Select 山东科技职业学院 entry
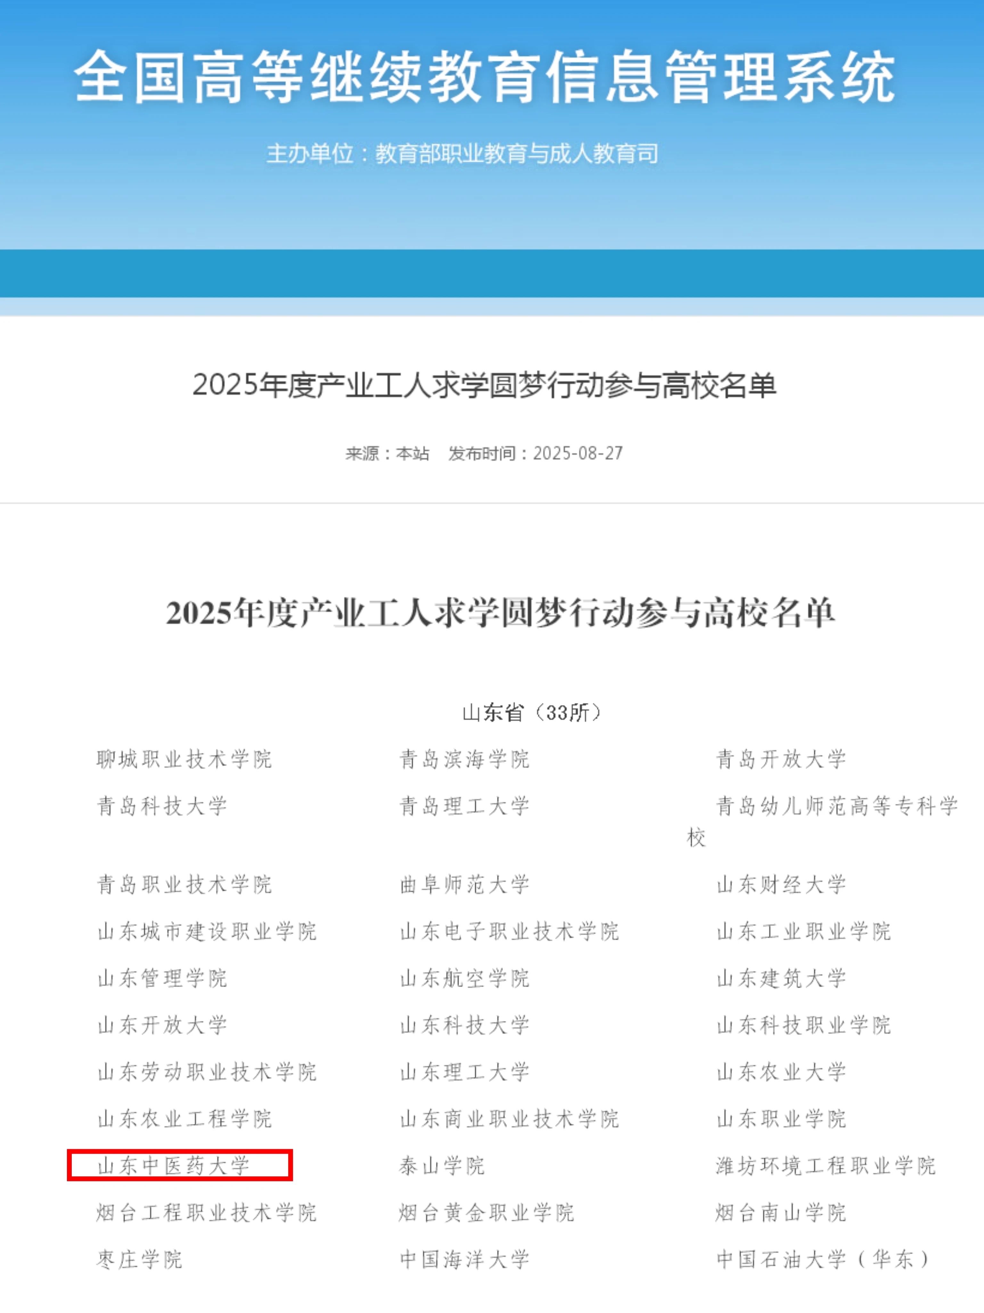Screen dimensions: 984x1313 pyautogui.click(x=804, y=1025)
